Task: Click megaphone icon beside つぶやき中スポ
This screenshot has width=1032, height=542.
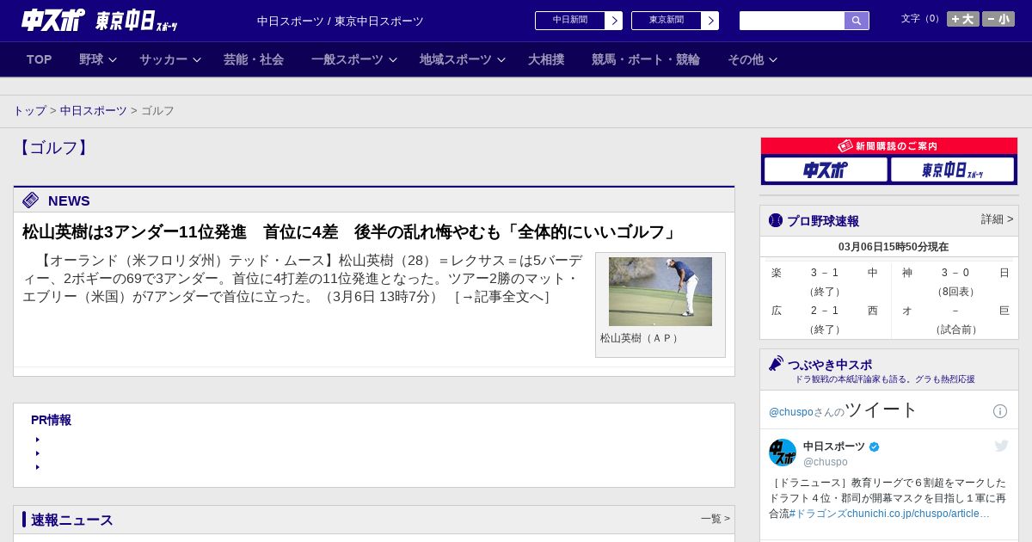Action: point(777,364)
